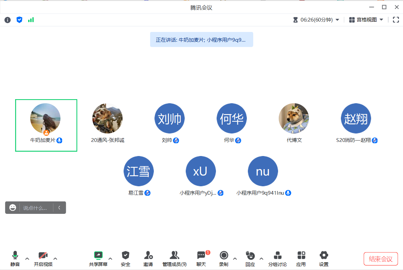Minimize the 腾讯会议 window
Screen dimensions: 403x270
(x=371, y=7)
